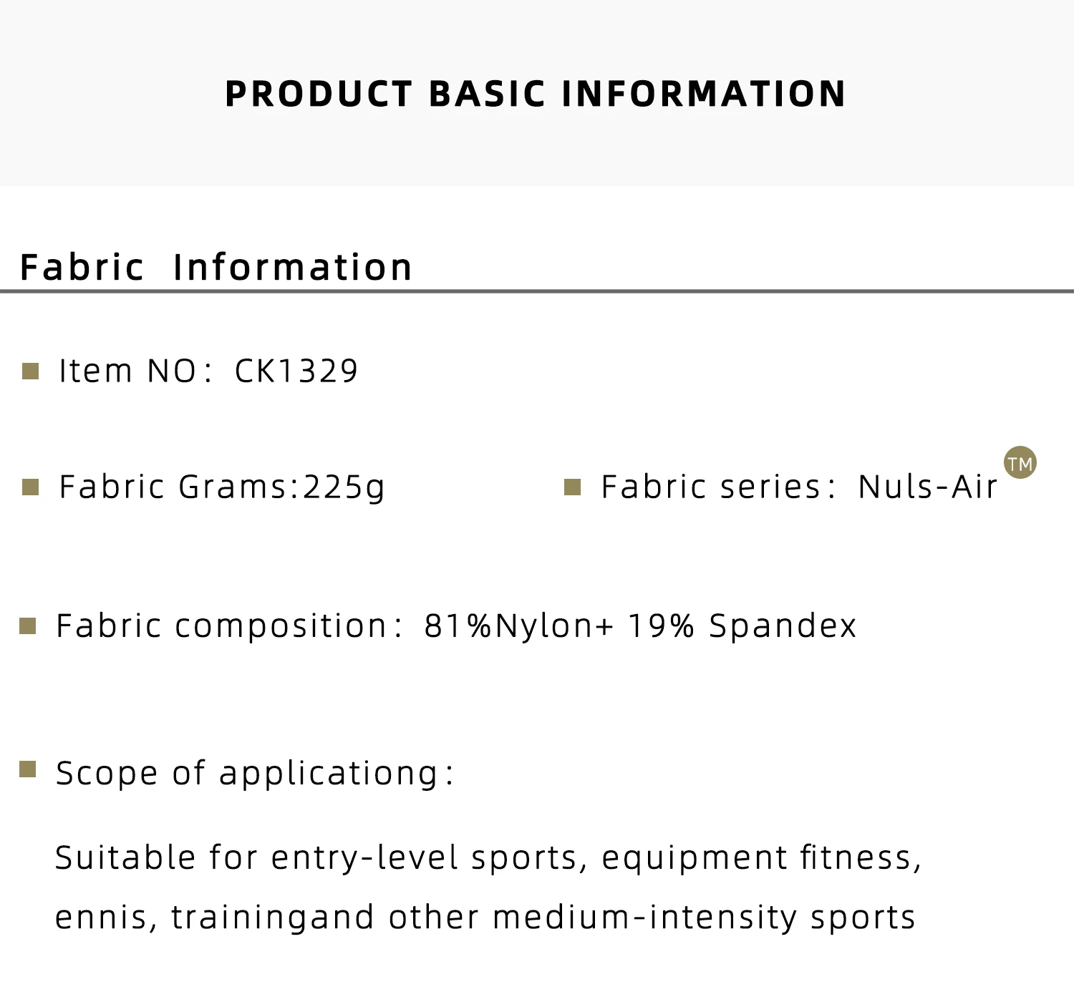Click the Nuls-Air series name
Viewport: 1074px width, 1002px height.
coord(928,487)
